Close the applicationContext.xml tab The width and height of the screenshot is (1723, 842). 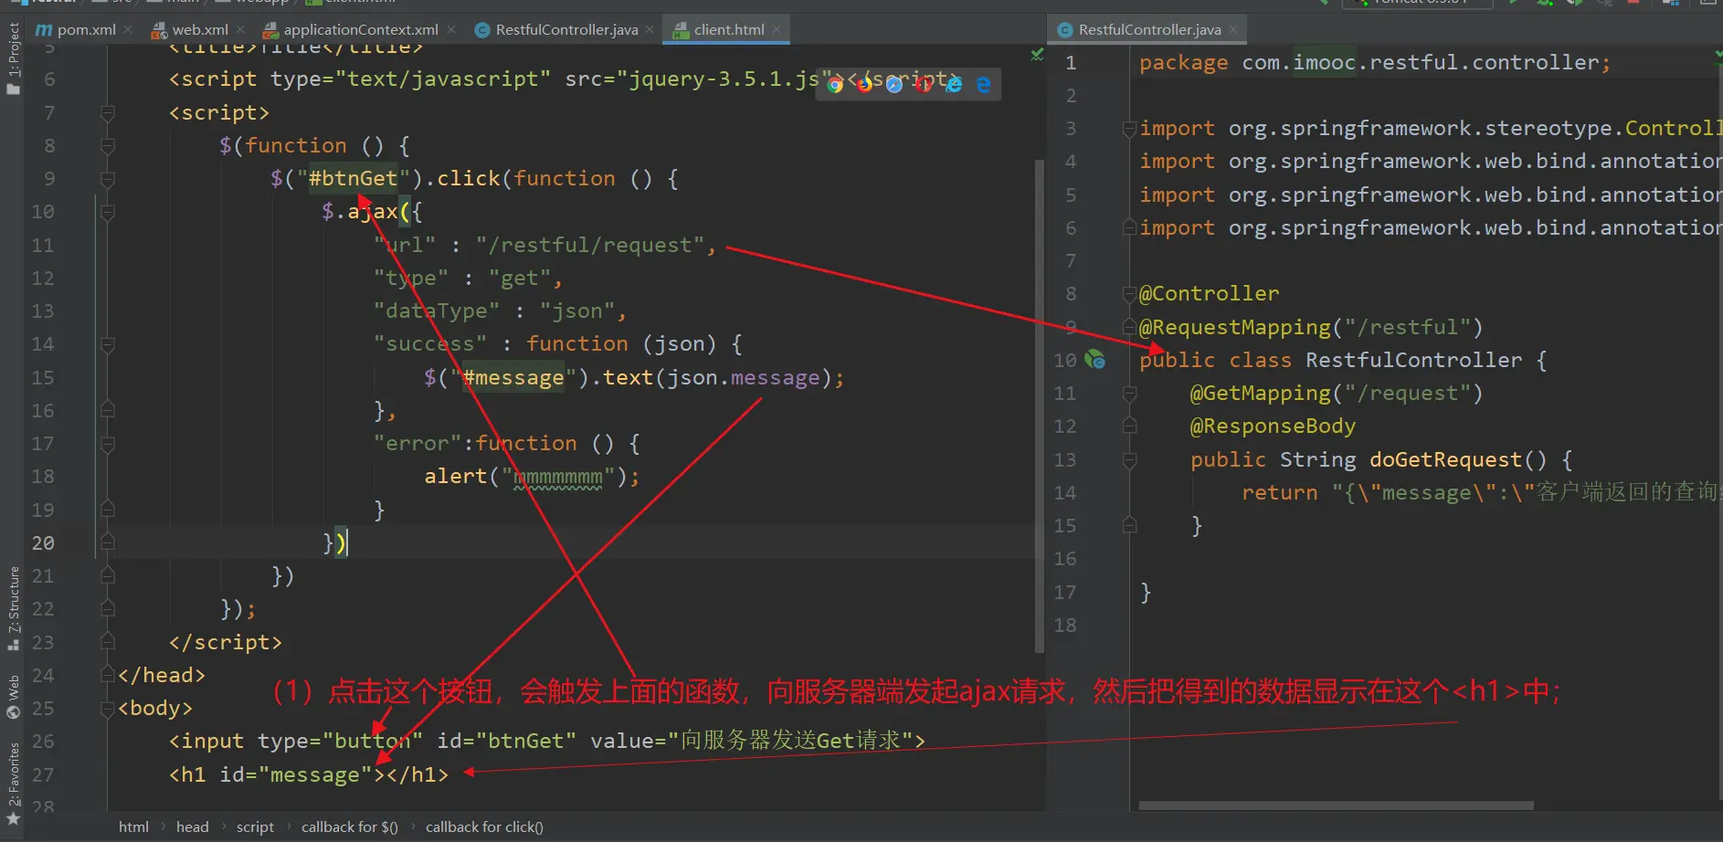pyautogui.click(x=451, y=29)
